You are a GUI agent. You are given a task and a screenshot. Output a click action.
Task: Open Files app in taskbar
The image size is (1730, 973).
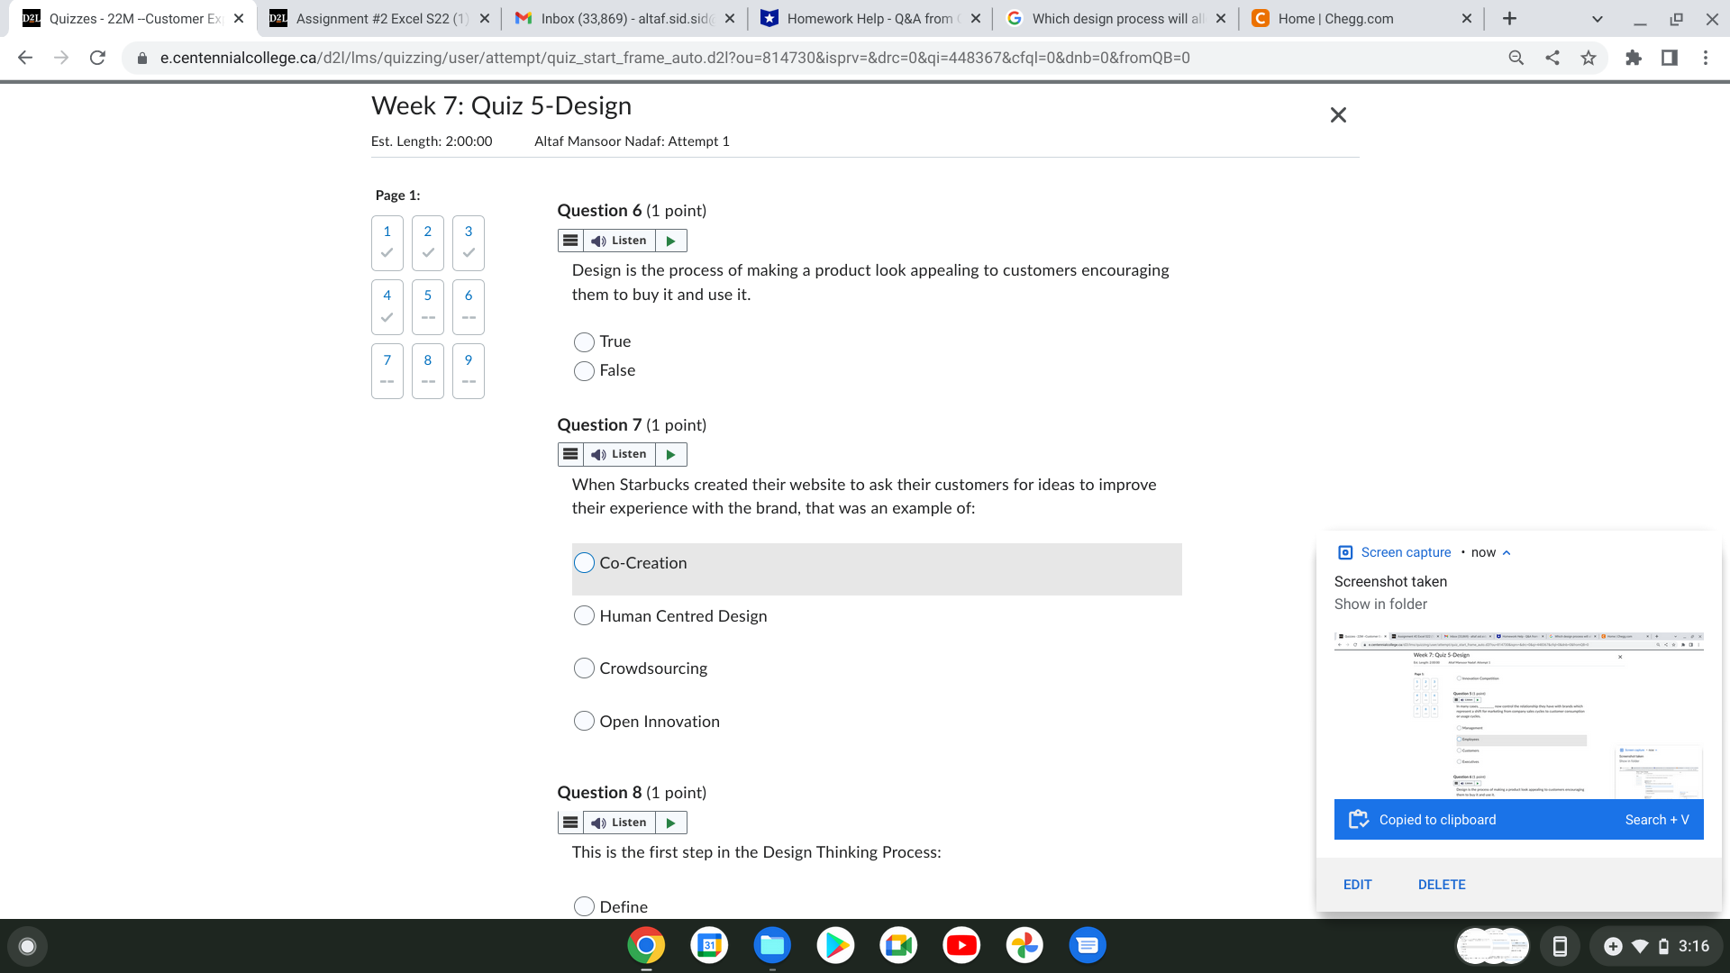pyautogui.click(x=772, y=945)
